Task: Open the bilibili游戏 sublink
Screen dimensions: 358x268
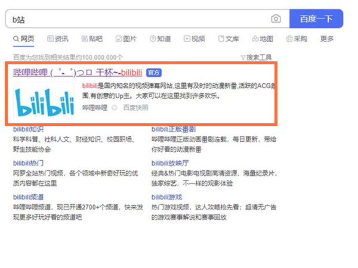Action: 166,197
